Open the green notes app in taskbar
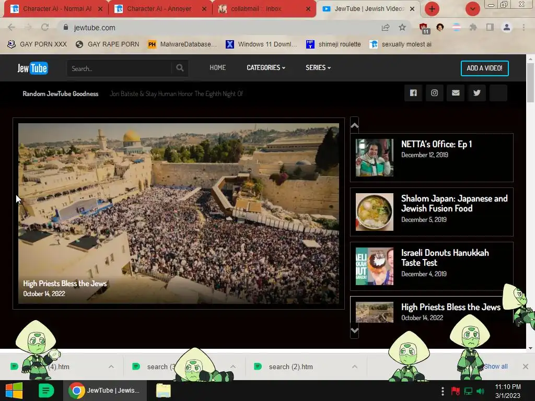Viewport: 535px width, 401px height. pyautogui.click(x=46, y=391)
